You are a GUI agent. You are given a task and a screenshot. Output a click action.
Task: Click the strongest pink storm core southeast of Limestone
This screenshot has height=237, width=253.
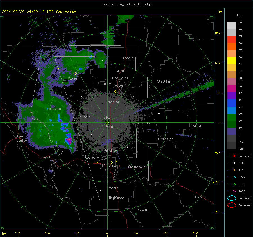(x=69, y=139)
